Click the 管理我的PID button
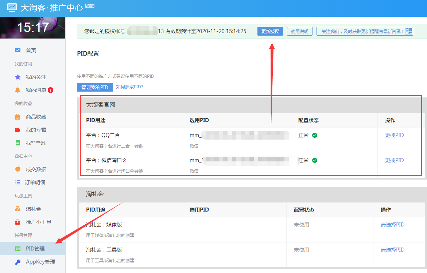427x273 pixels. pos(94,87)
